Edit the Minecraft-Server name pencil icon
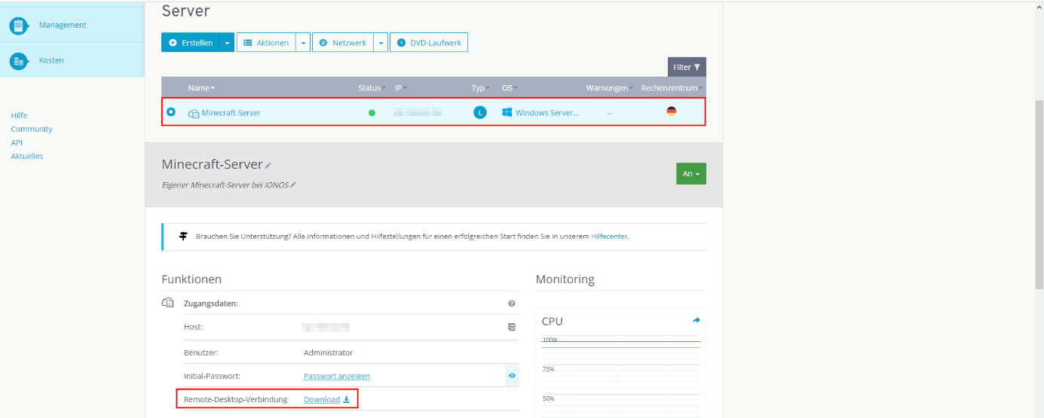Viewport: 1044px width, 418px height. (268, 166)
